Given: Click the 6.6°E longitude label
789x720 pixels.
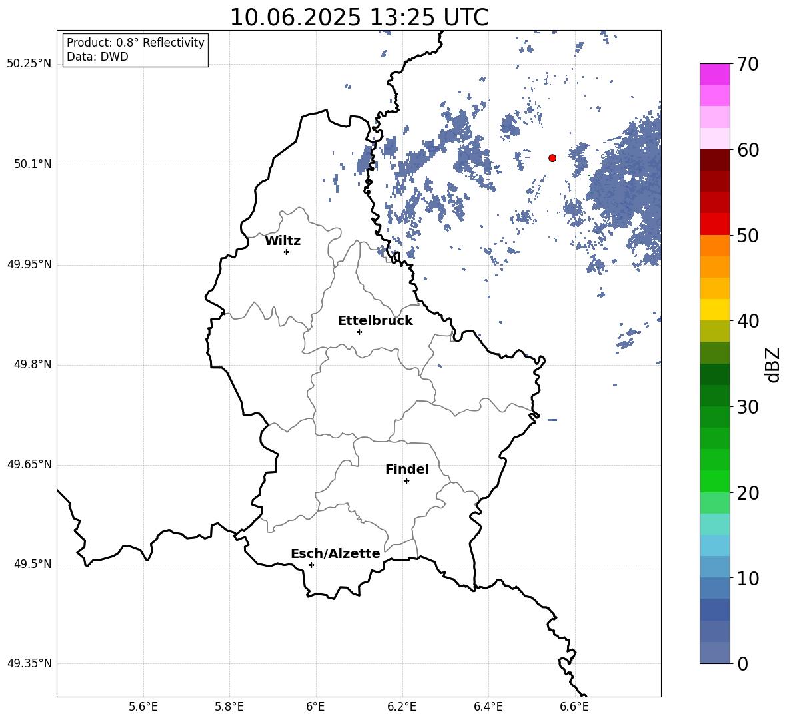Looking at the screenshot, I should coord(574,707).
